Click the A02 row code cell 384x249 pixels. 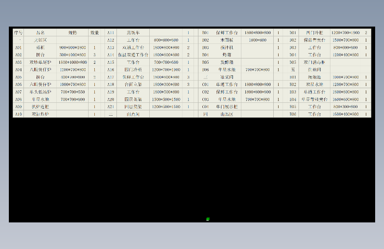18,55
